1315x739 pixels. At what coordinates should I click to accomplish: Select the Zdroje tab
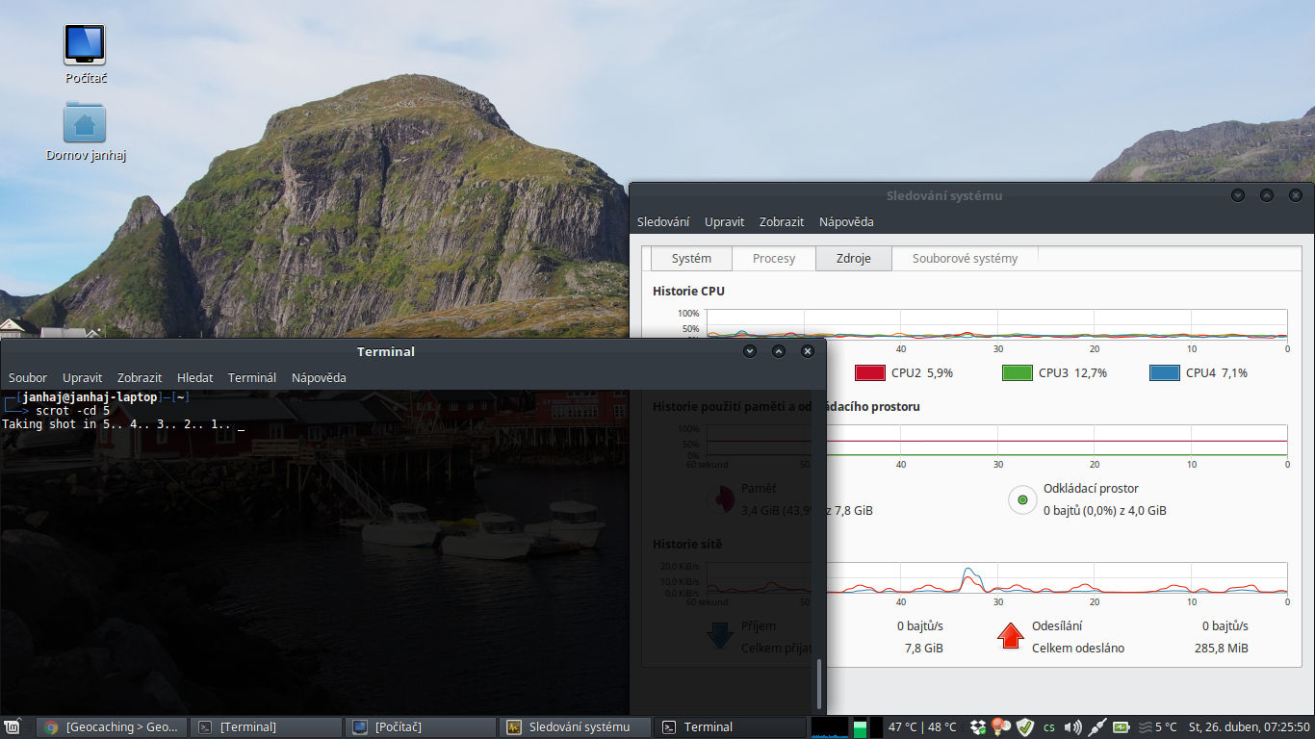coord(854,258)
